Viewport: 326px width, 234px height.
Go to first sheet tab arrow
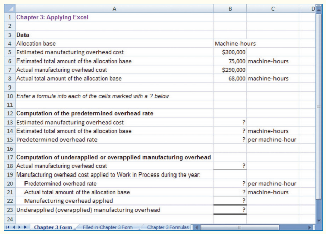coord(8,227)
